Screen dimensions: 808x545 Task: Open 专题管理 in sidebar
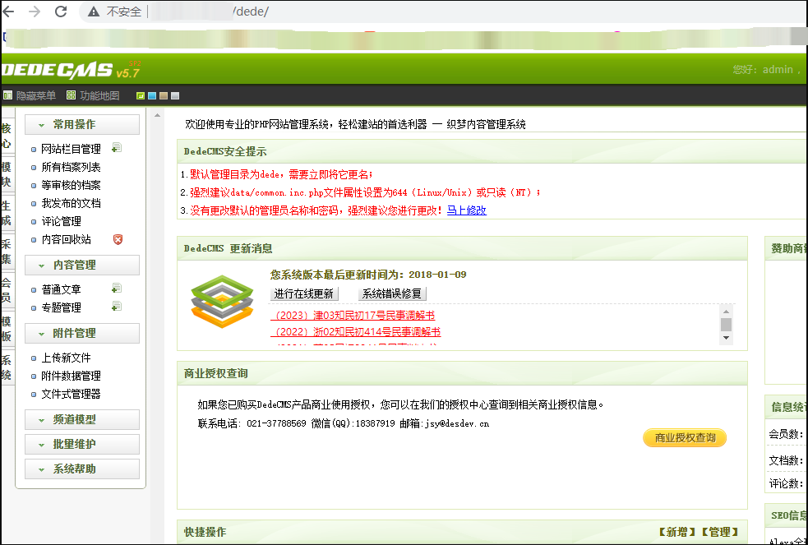62,308
